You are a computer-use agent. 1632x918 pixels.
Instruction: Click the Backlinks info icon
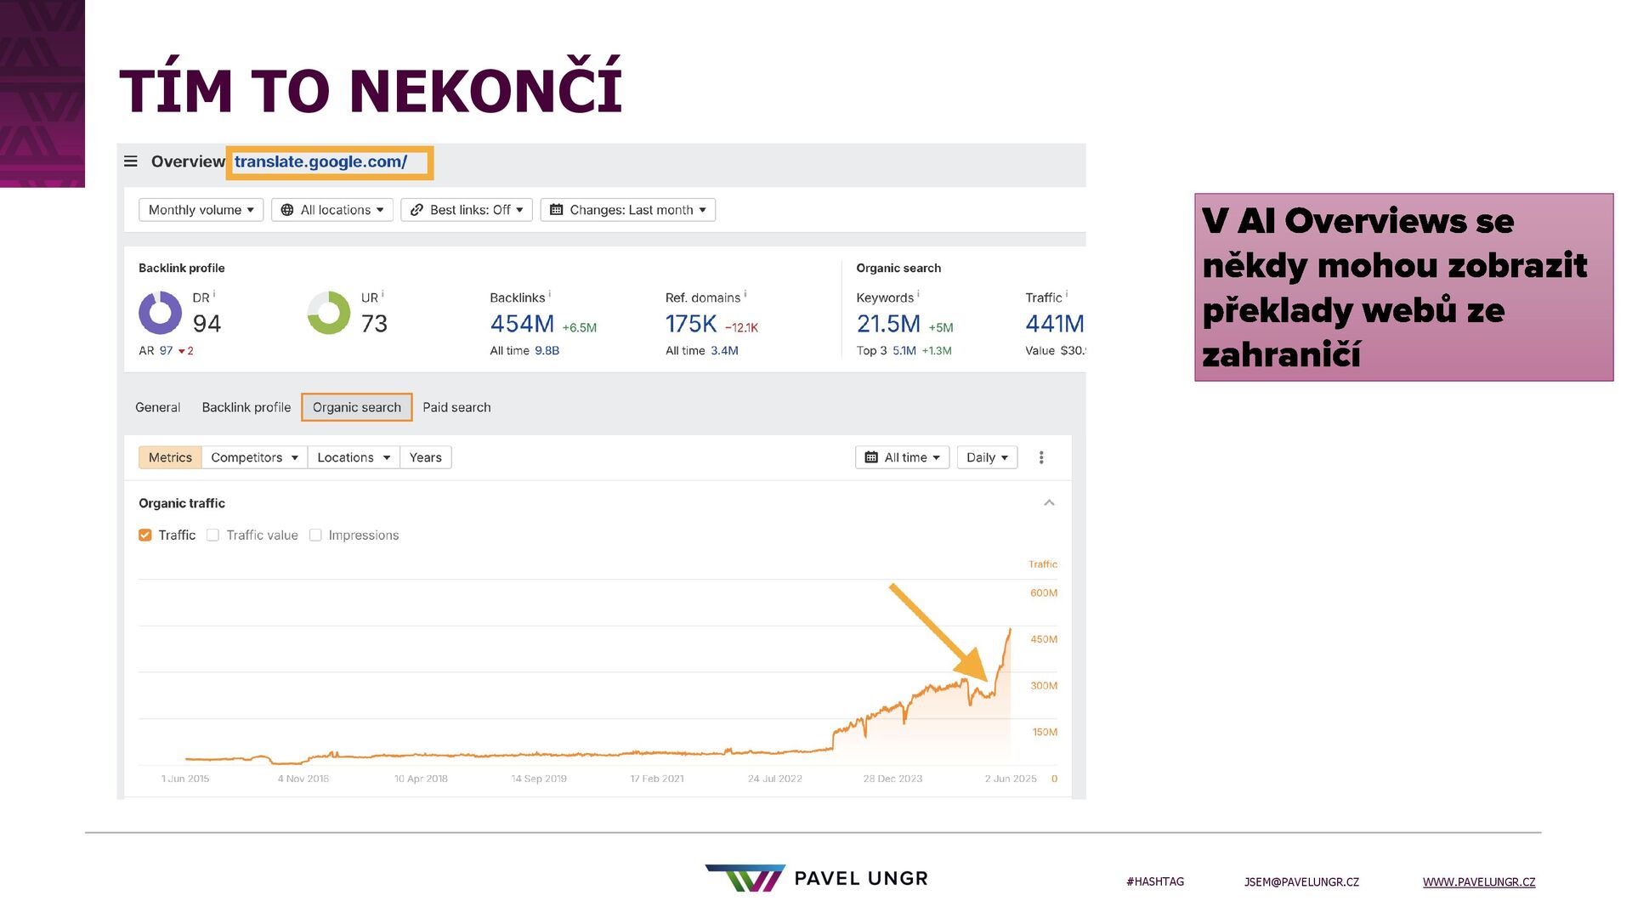[550, 294]
